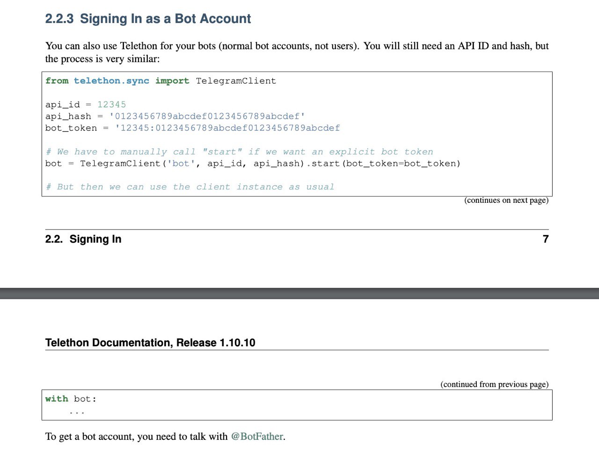The height and width of the screenshot is (458, 599).
Task: Click the 'continued from previous page' note
Action: click(495, 384)
